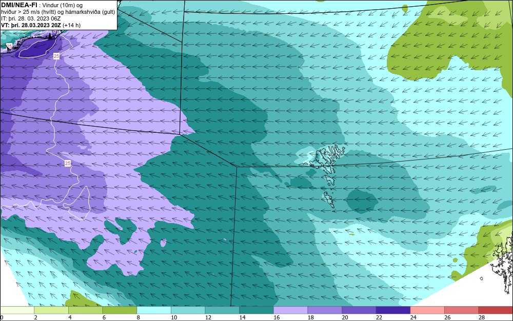Select the legend scale value "8"
The height and width of the screenshot is (321, 513).
pyautogui.click(x=139, y=317)
